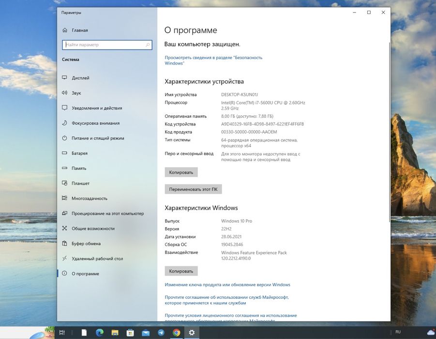The height and width of the screenshot is (339, 436).
Task: Click Копировать under Windows specifications
Action: pyautogui.click(x=181, y=271)
